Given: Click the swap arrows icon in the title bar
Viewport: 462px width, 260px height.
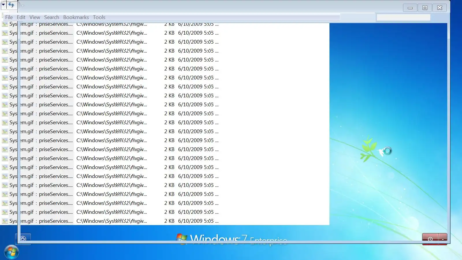Looking at the screenshot, I should [11, 5].
